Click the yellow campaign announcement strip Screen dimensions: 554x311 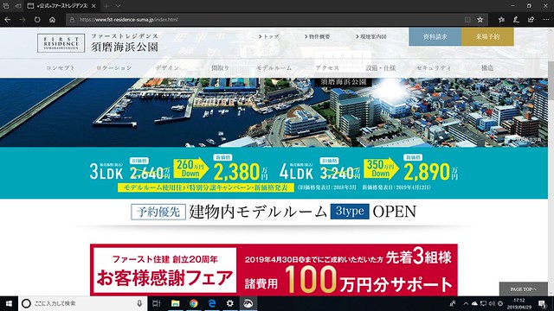point(206,187)
